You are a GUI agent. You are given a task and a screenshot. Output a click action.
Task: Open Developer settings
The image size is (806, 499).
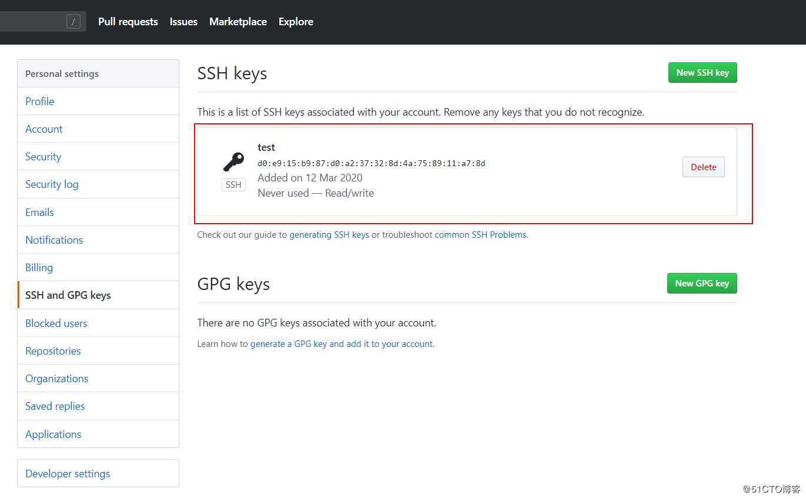pyautogui.click(x=98, y=473)
